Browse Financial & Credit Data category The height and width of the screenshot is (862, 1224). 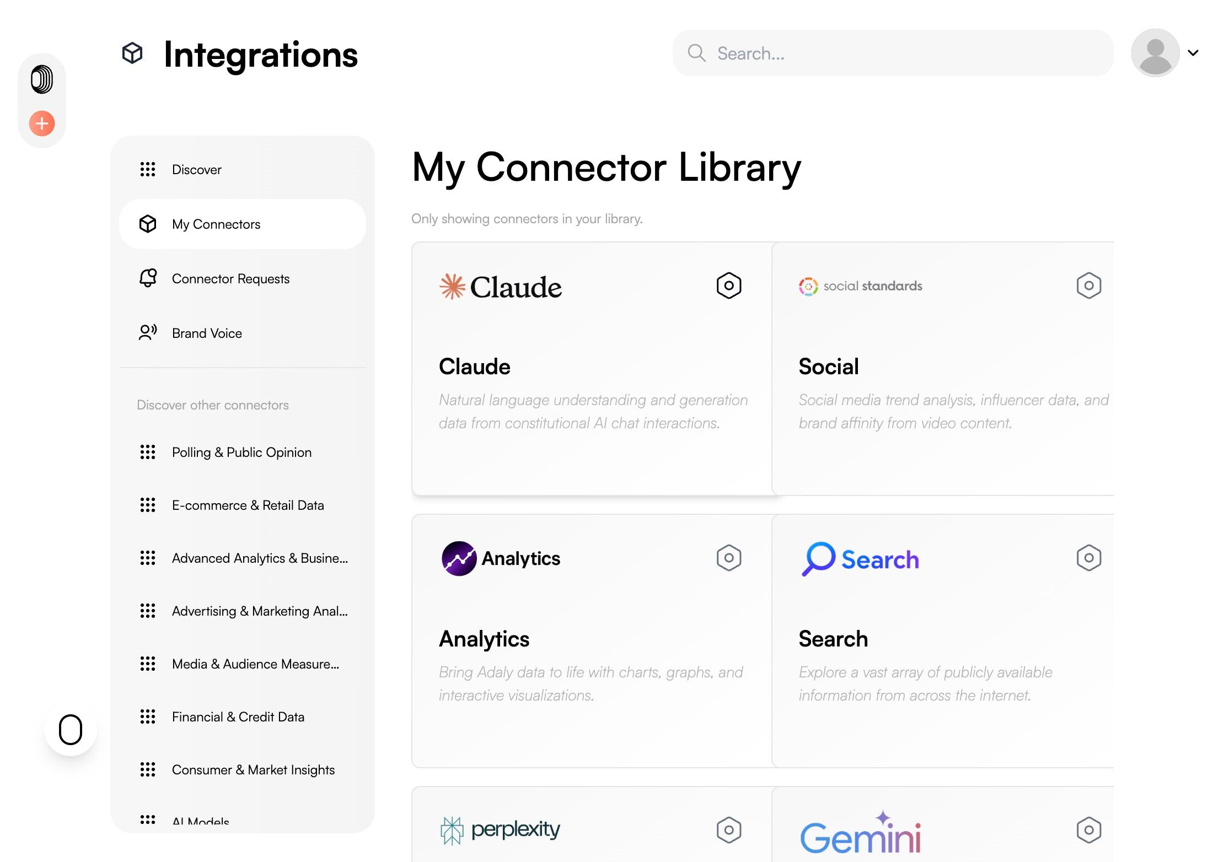click(x=238, y=717)
